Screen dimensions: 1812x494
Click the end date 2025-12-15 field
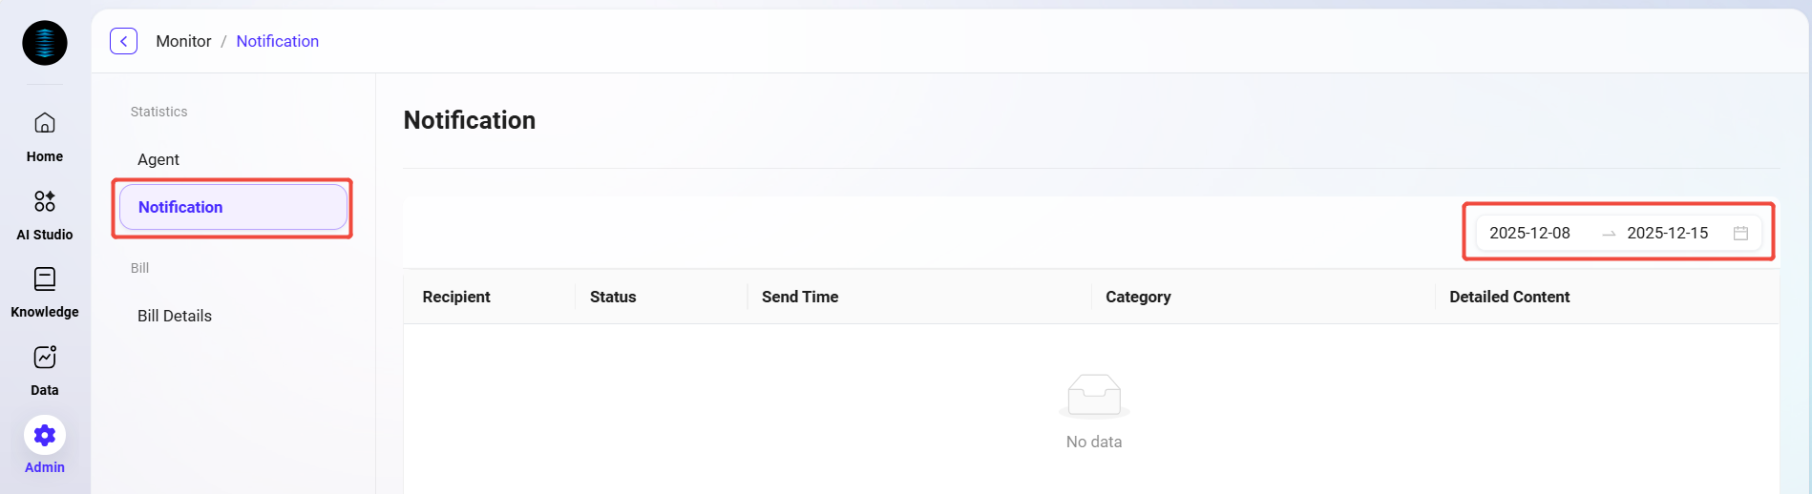click(1667, 233)
